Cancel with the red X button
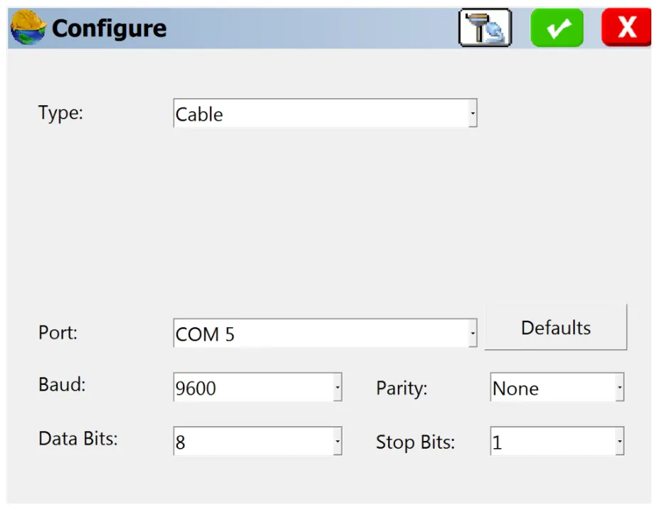The height and width of the screenshot is (510, 657). click(x=626, y=28)
